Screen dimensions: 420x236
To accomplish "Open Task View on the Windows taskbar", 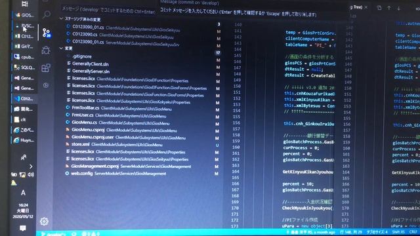I will click(25, 4).
